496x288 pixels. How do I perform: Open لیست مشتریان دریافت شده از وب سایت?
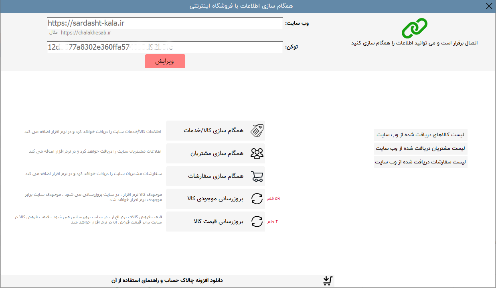coord(421,149)
